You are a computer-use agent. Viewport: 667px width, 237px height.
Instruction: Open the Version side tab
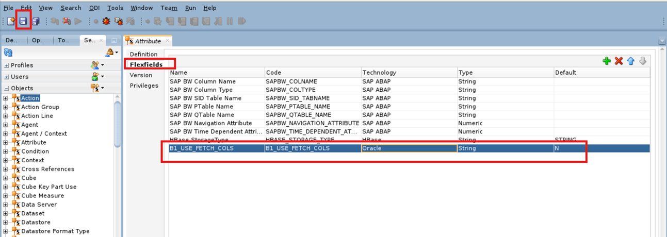coord(141,75)
